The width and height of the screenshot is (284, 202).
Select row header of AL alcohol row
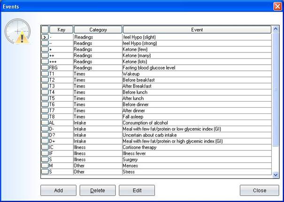tap(45, 123)
